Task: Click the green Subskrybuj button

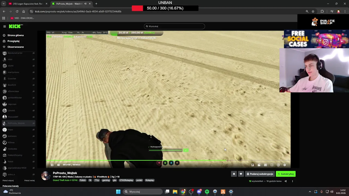Action: (286, 174)
